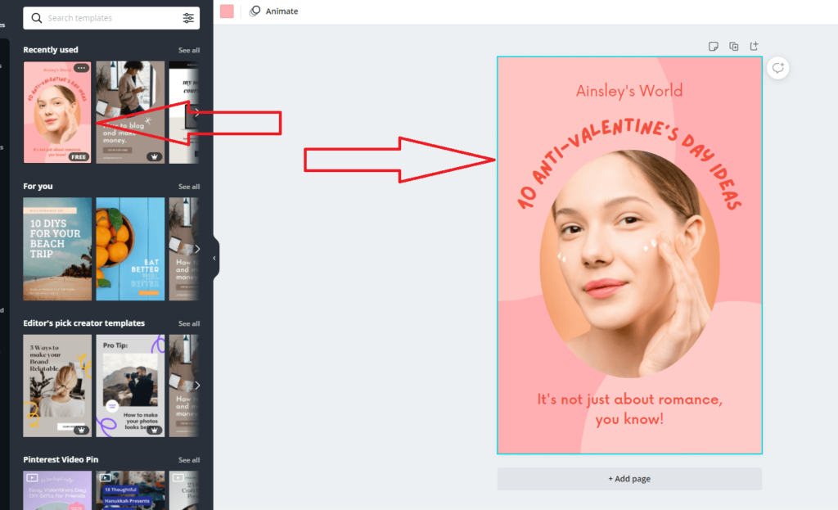Click the crown icon on the Pro Tip template

(155, 430)
